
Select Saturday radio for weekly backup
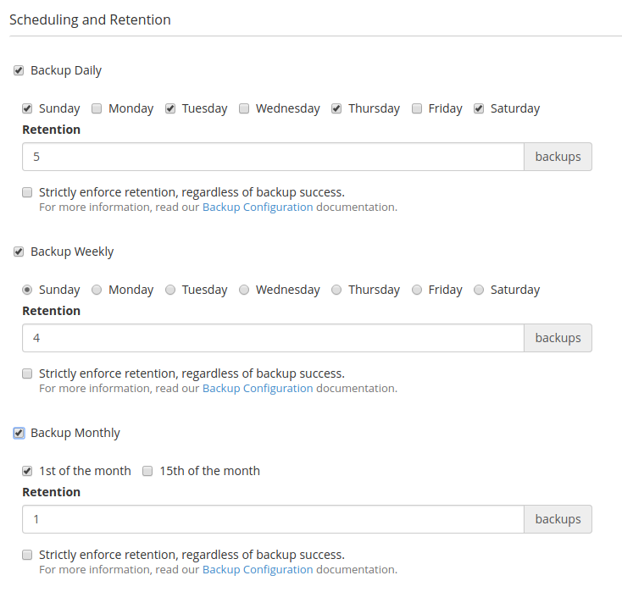coord(479,290)
